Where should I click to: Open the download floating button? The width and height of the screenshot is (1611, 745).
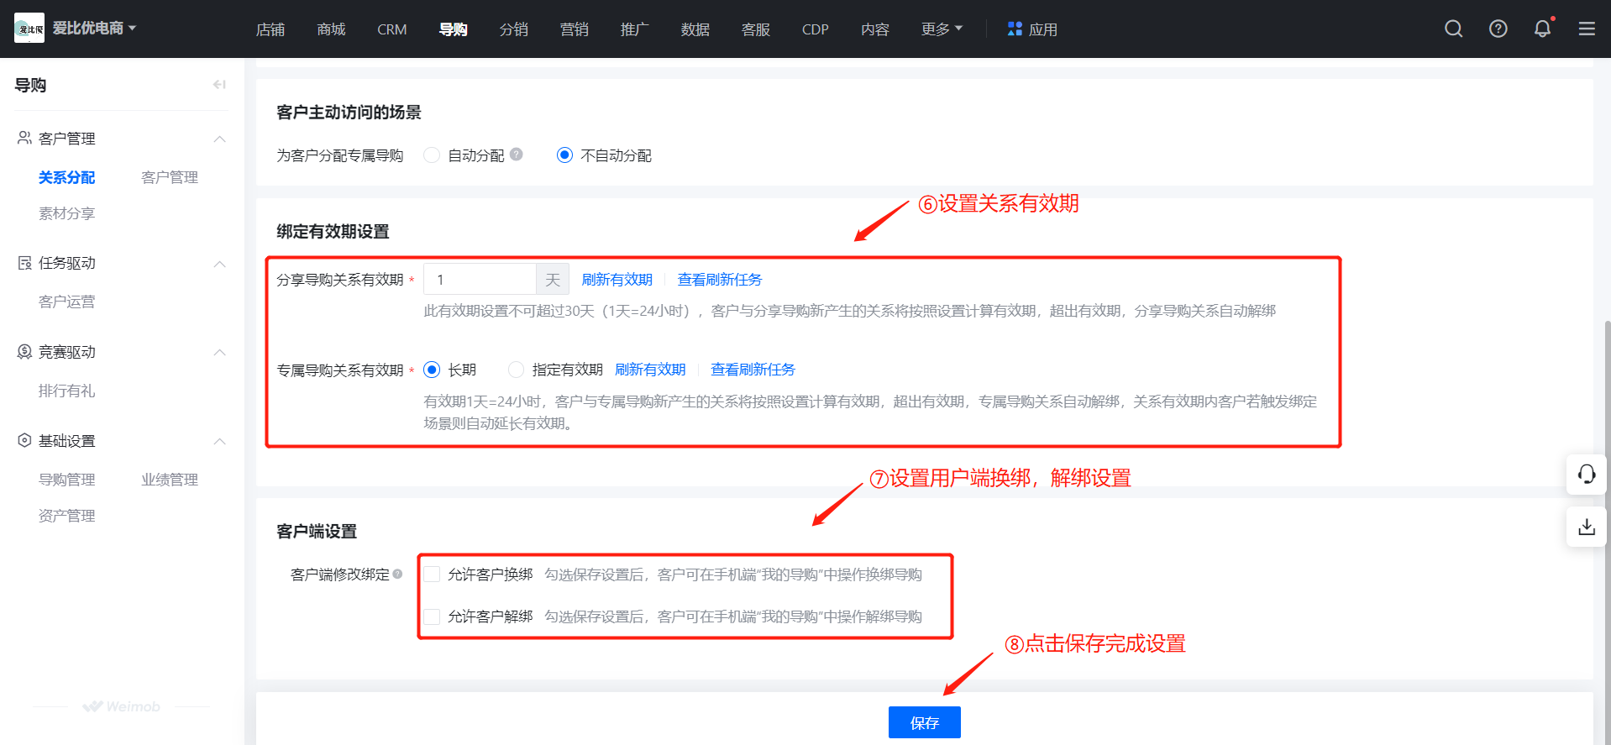click(1586, 527)
